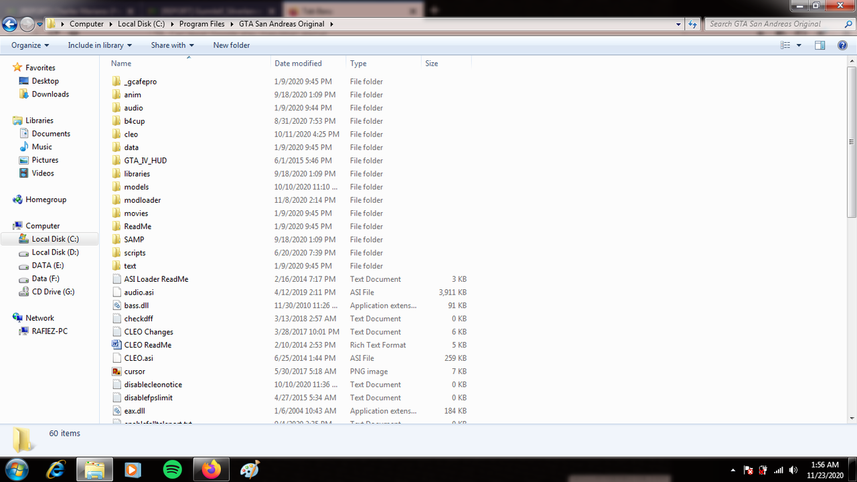Select Local Disk (D:) in the navigation pane
Image resolution: width=857 pixels, height=482 pixels.
click(56, 252)
